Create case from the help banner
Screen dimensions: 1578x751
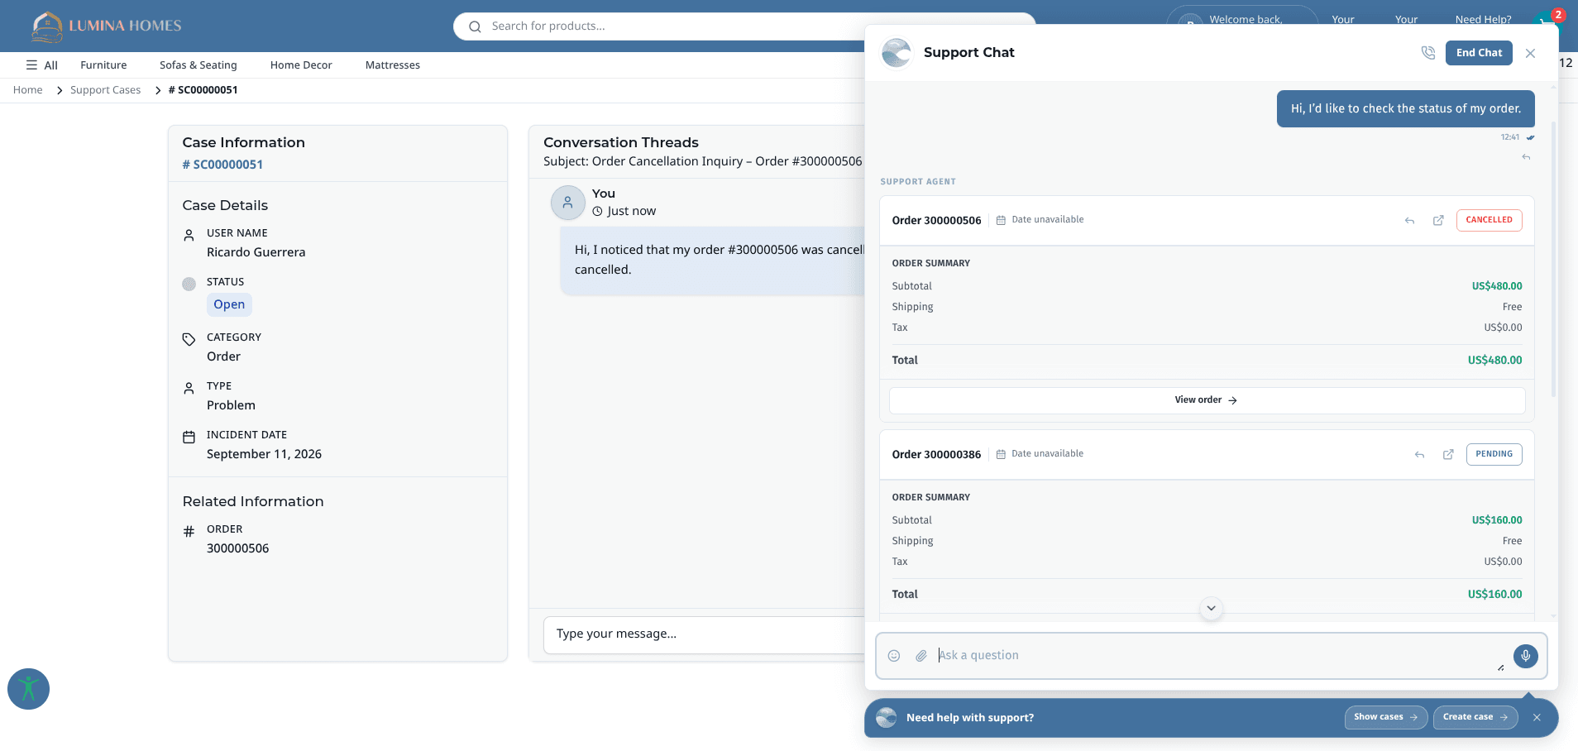point(1475,717)
